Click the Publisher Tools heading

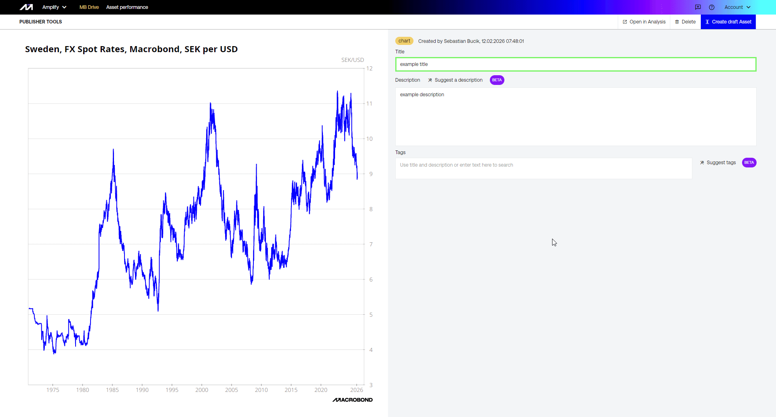click(x=40, y=22)
